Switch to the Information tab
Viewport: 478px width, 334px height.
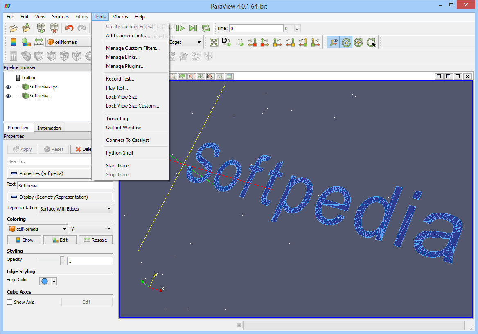[x=49, y=128]
